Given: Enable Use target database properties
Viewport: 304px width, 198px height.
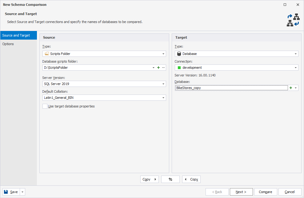Looking at the screenshot, I should [x=45, y=106].
